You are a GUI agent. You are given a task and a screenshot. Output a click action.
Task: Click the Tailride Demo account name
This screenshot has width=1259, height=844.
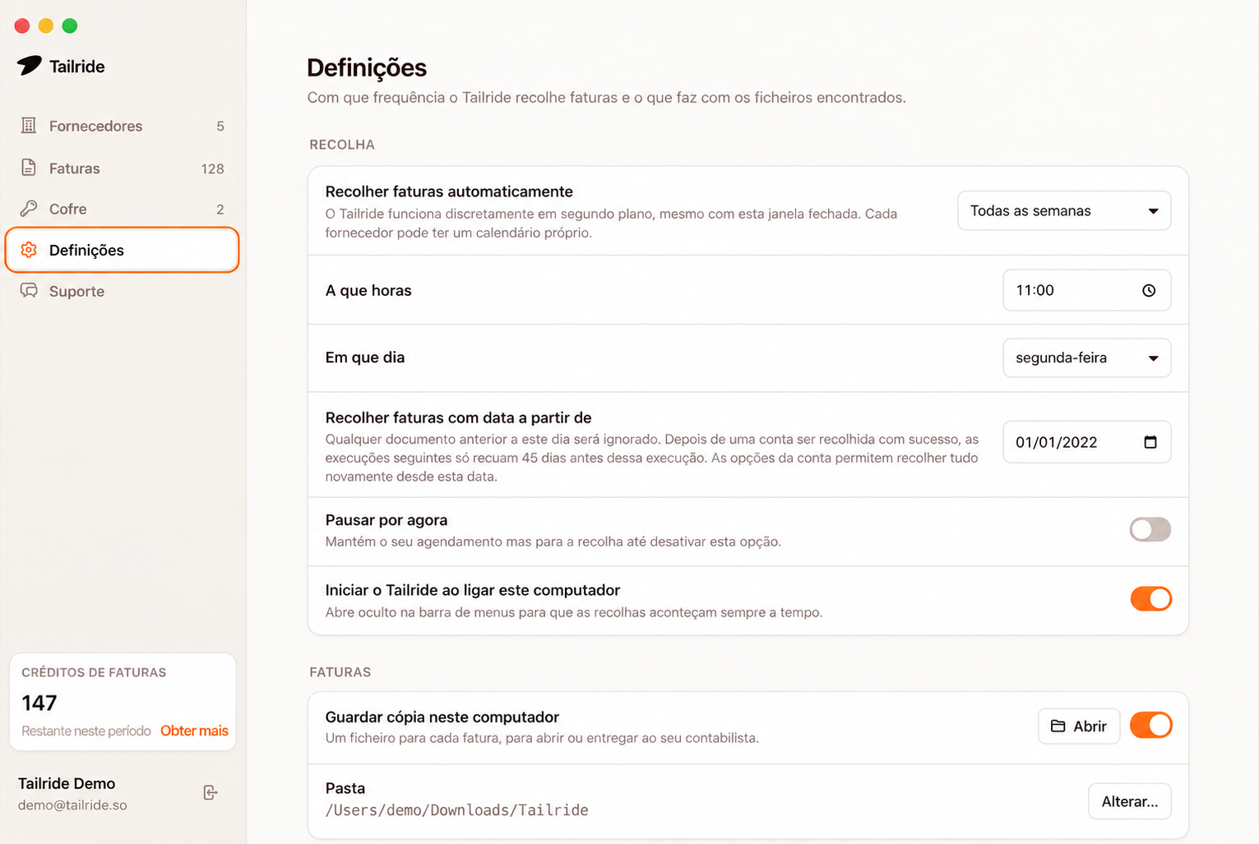(x=67, y=783)
